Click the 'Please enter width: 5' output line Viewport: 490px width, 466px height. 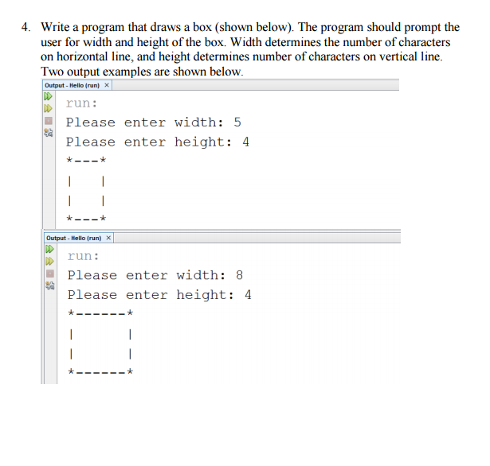(x=154, y=122)
